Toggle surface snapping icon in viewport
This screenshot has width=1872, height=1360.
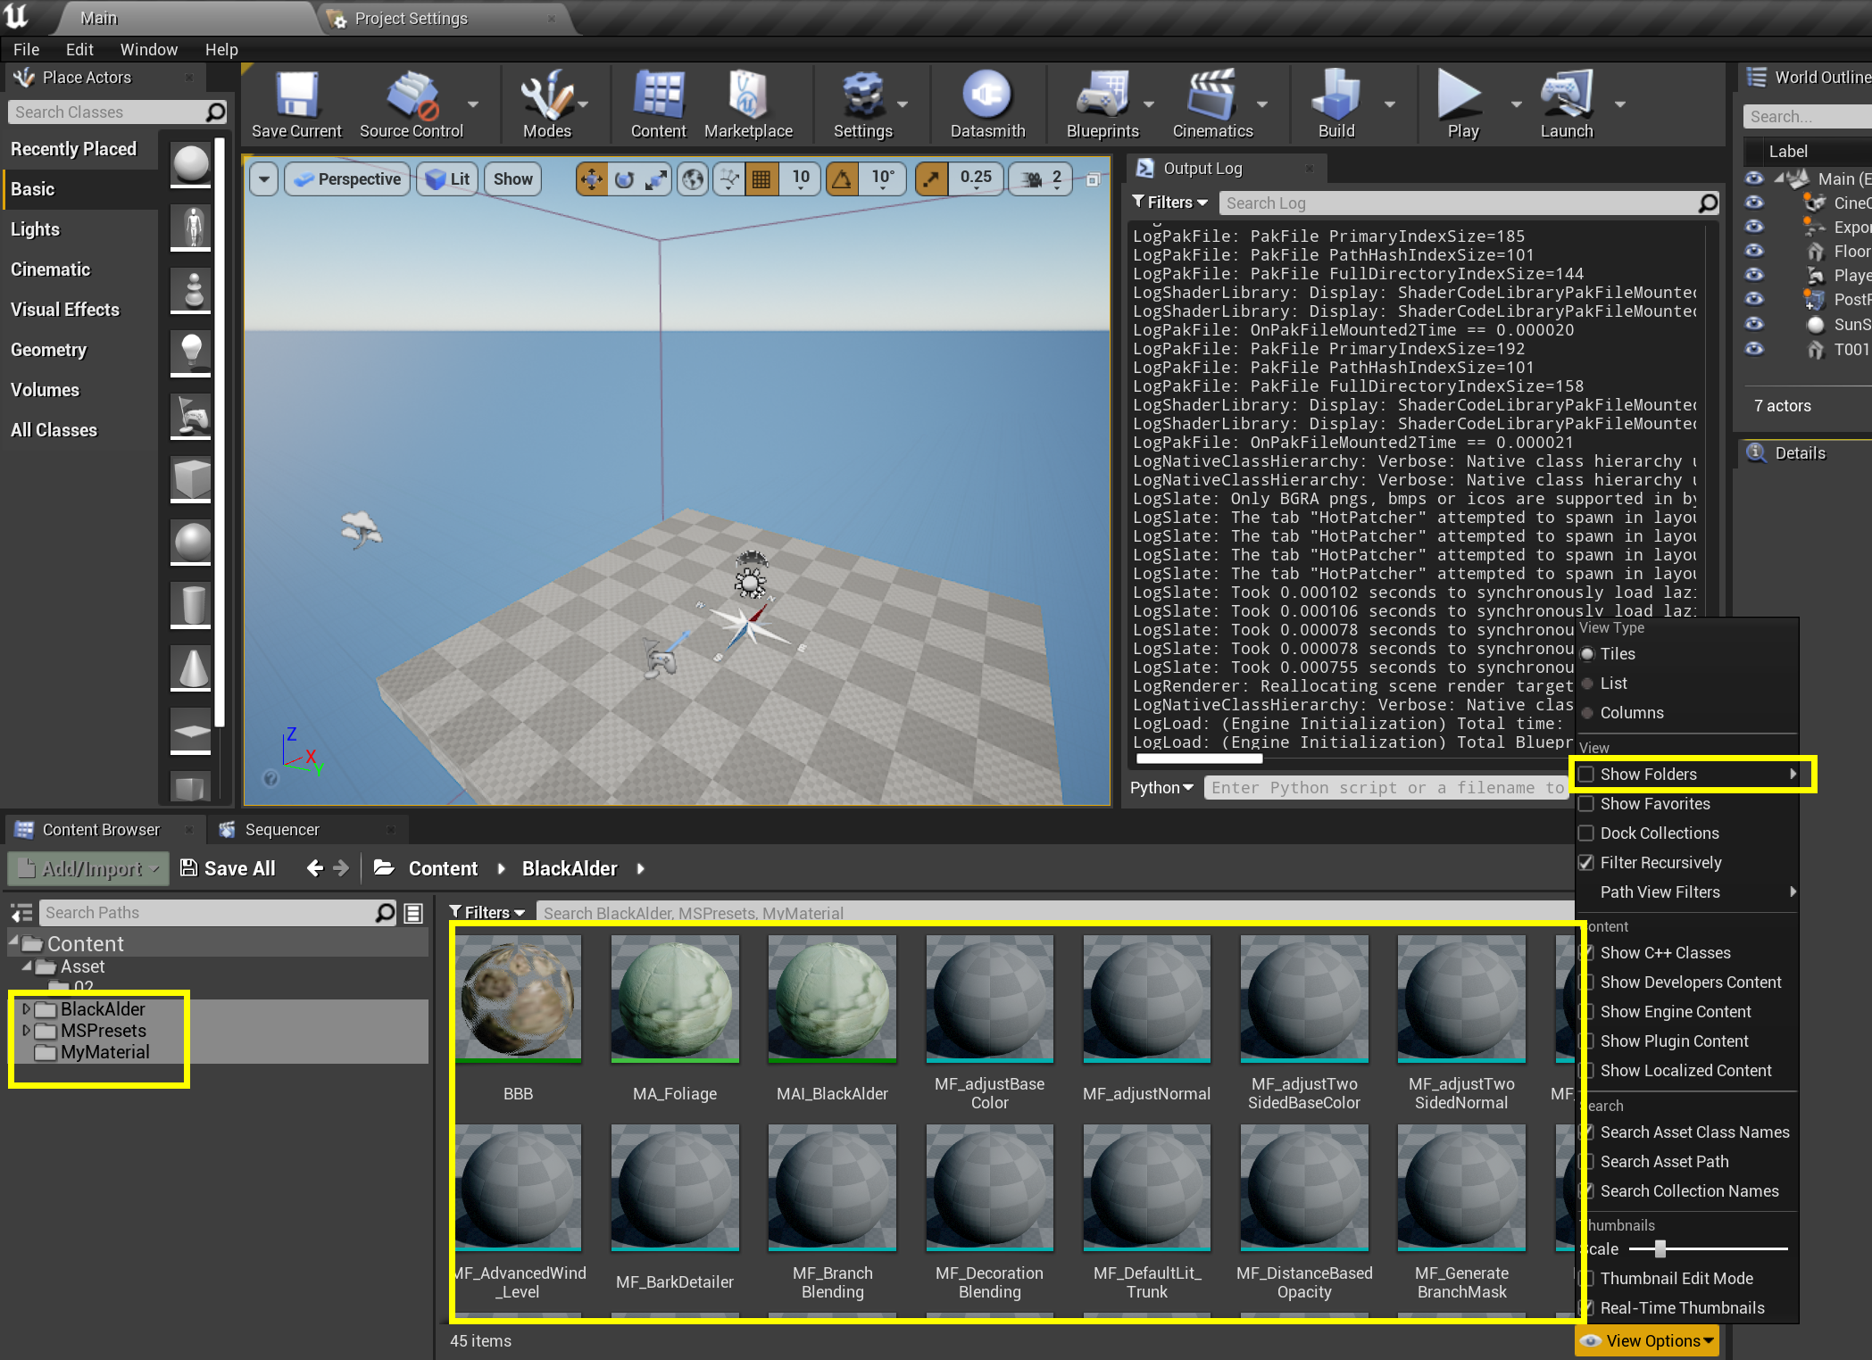click(x=729, y=179)
